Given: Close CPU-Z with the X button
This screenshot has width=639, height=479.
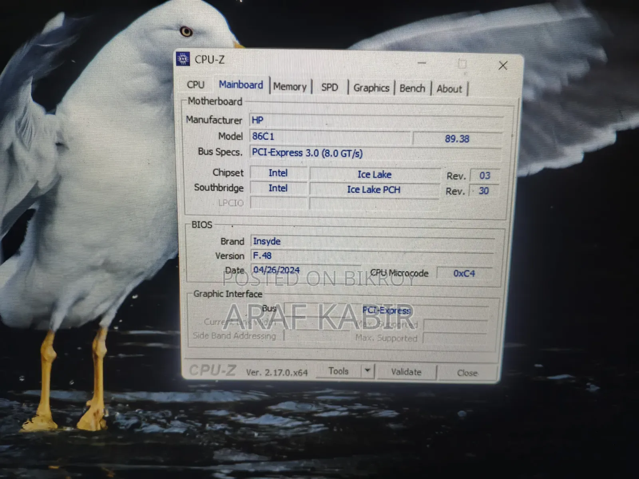Looking at the screenshot, I should [x=503, y=65].
